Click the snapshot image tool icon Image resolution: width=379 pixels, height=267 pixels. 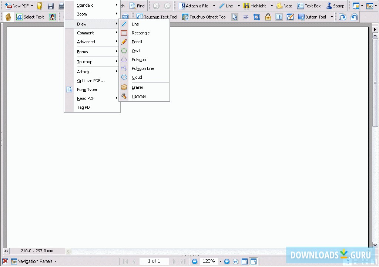[x=52, y=17]
